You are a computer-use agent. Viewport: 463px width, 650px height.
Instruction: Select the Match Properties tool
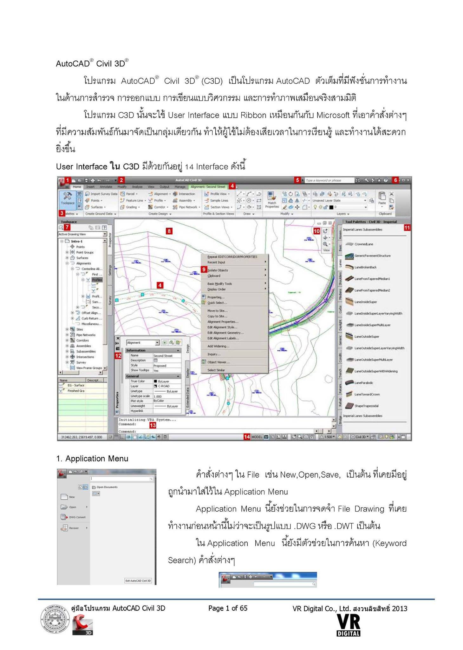272,199
